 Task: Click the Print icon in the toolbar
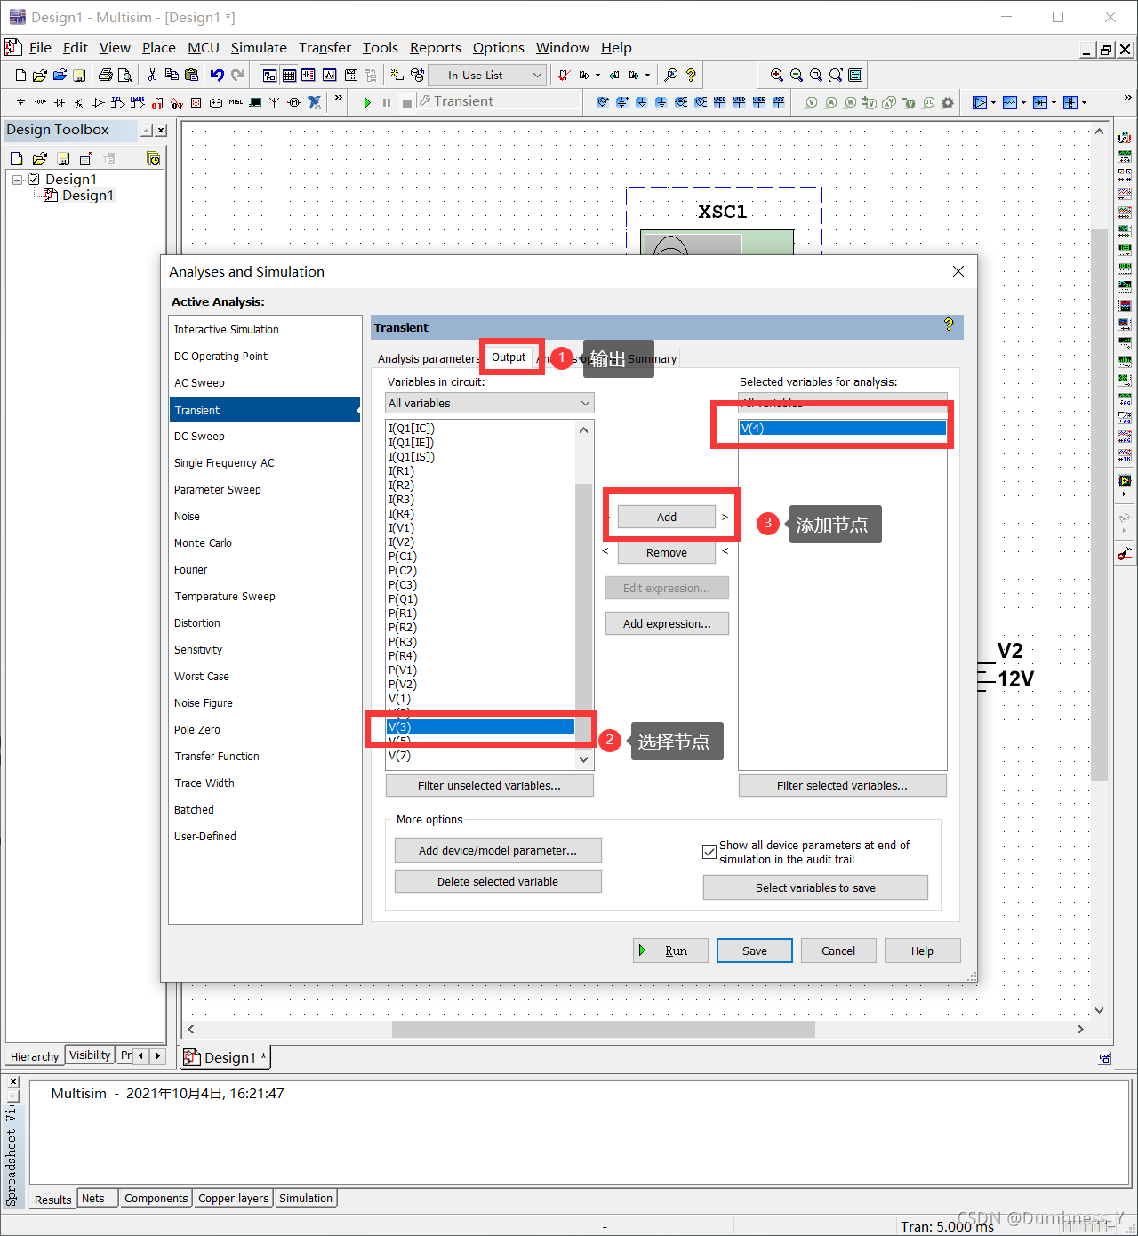pos(105,76)
